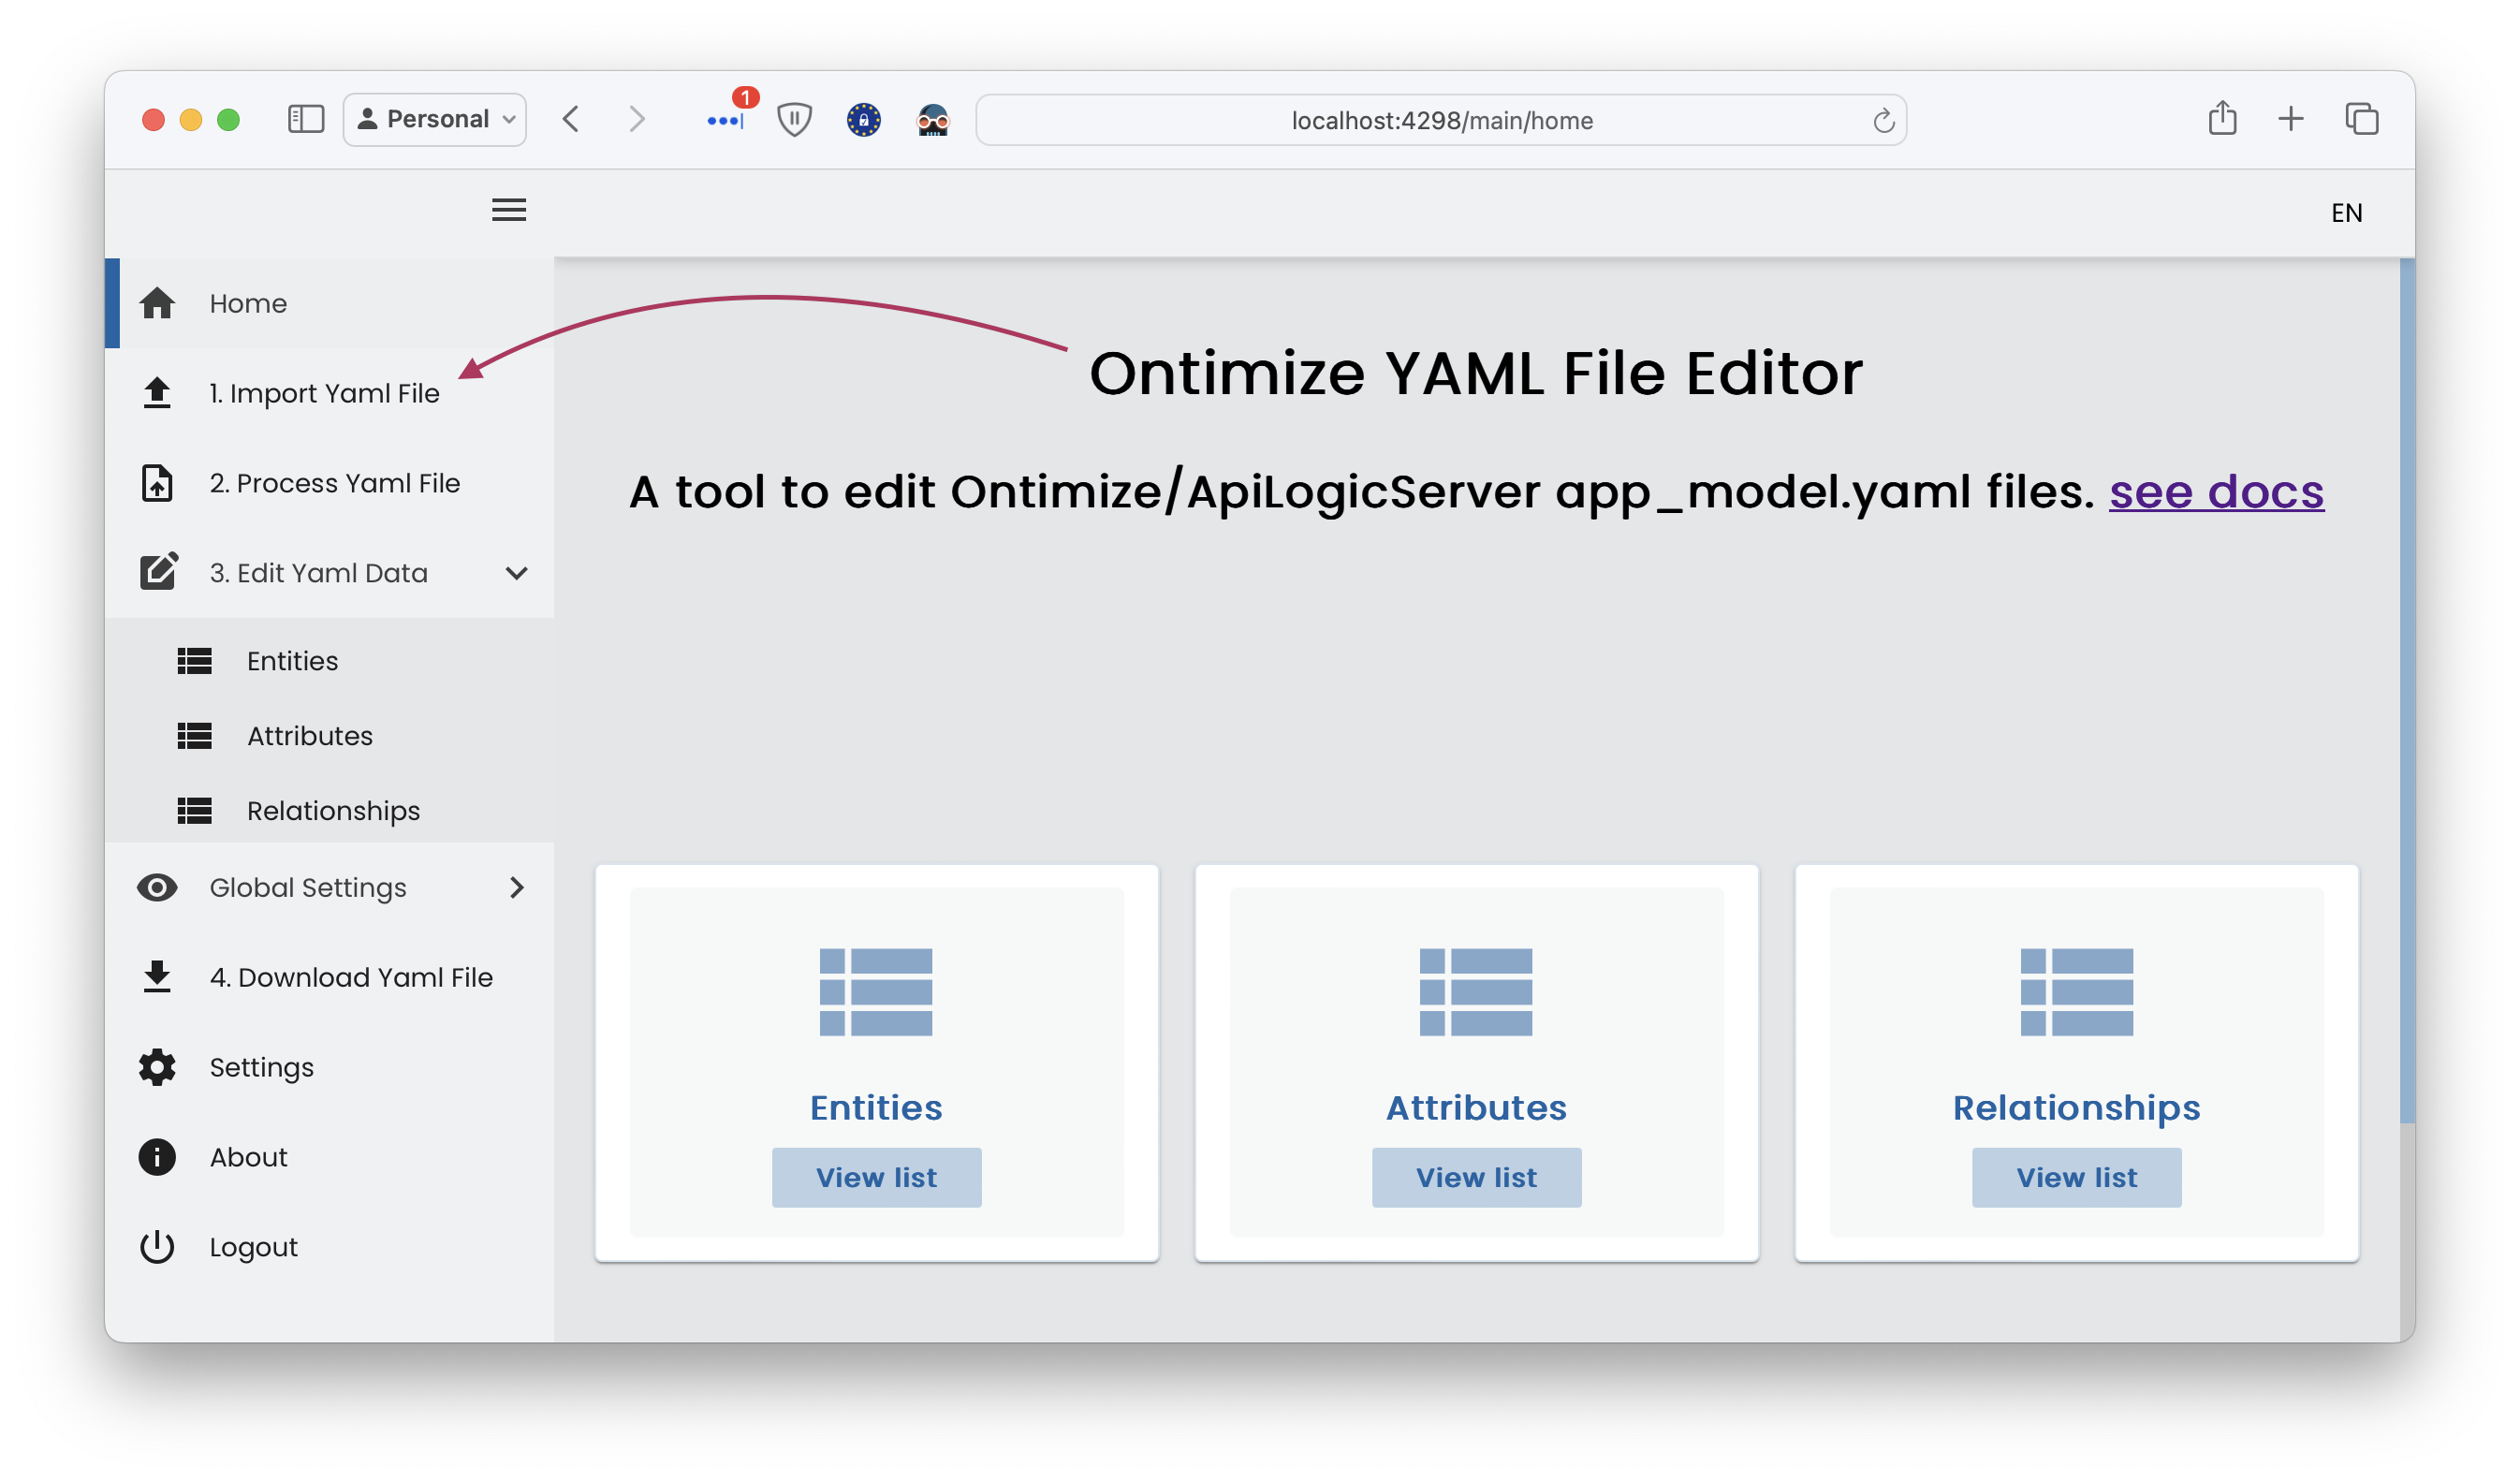The height and width of the screenshot is (1481, 2520).
Task: Click the browser share icon
Action: pos(2223,118)
